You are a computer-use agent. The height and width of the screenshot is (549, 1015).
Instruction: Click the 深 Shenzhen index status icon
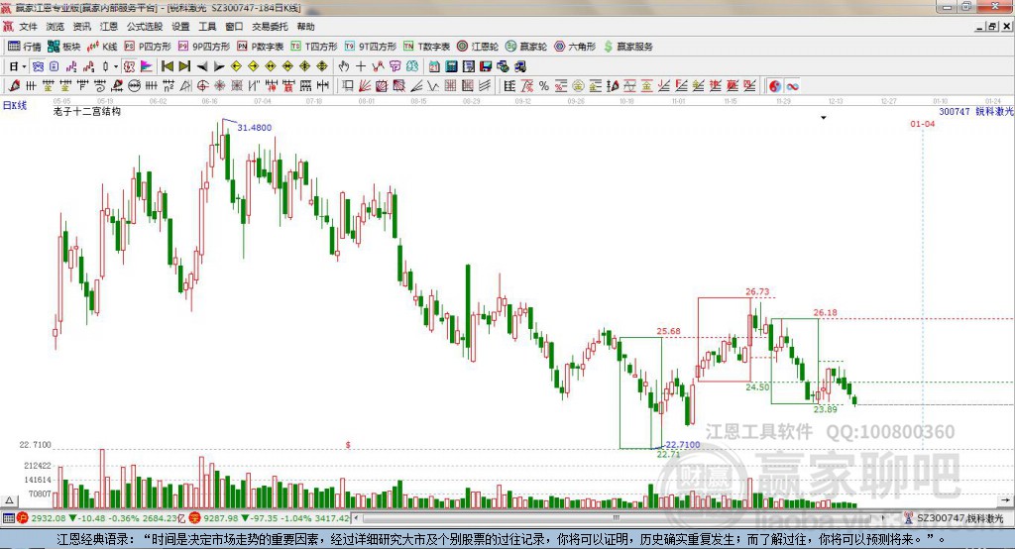[x=194, y=518]
